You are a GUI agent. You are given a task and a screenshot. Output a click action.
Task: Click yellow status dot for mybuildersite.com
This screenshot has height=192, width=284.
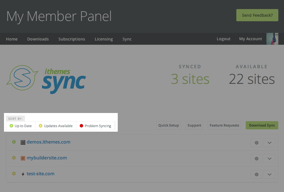(x=14, y=158)
